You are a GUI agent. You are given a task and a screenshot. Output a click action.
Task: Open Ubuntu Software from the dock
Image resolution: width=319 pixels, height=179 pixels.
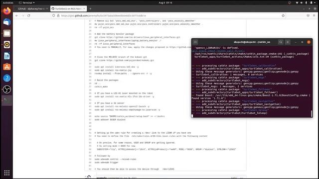6,67
